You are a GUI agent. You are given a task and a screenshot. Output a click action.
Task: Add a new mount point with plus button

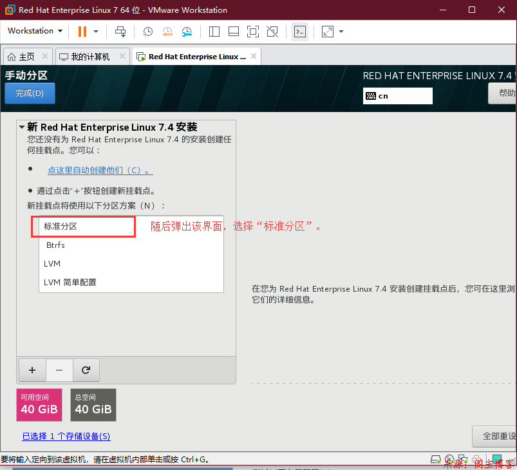(32, 370)
